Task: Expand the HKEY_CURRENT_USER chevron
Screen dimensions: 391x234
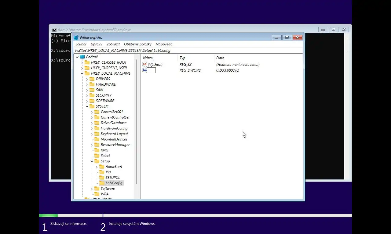Action: coord(82,68)
